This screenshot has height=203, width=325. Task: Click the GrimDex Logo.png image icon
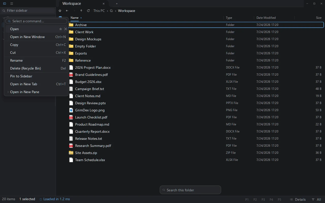pos(71,110)
